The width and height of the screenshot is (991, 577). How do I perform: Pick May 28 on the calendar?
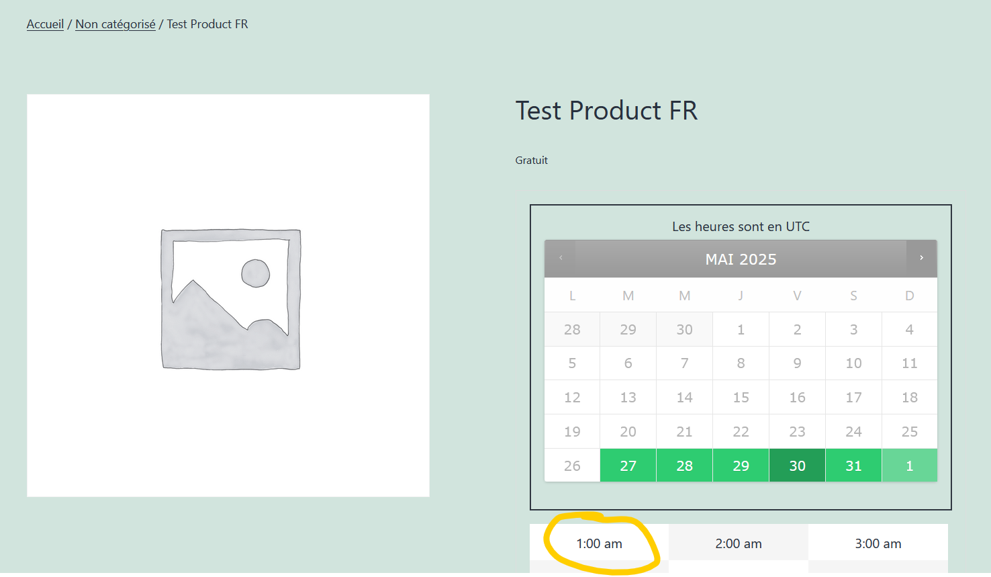684,465
